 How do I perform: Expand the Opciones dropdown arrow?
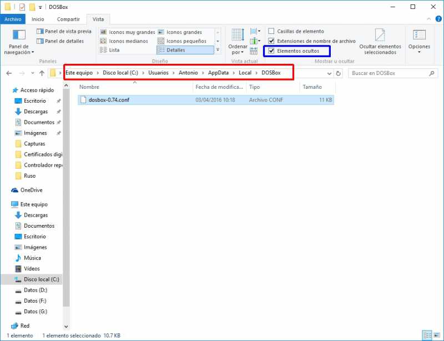[x=419, y=52]
